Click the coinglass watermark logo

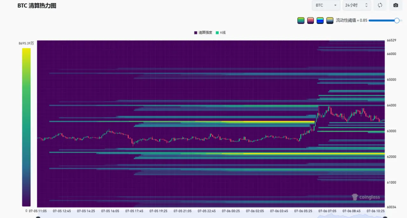click(x=366, y=197)
